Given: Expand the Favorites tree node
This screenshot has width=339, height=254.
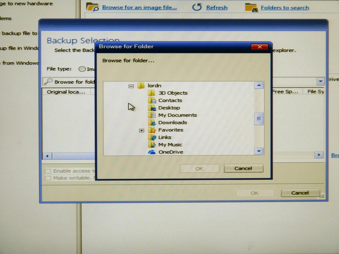Looking at the screenshot, I should (x=142, y=130).
